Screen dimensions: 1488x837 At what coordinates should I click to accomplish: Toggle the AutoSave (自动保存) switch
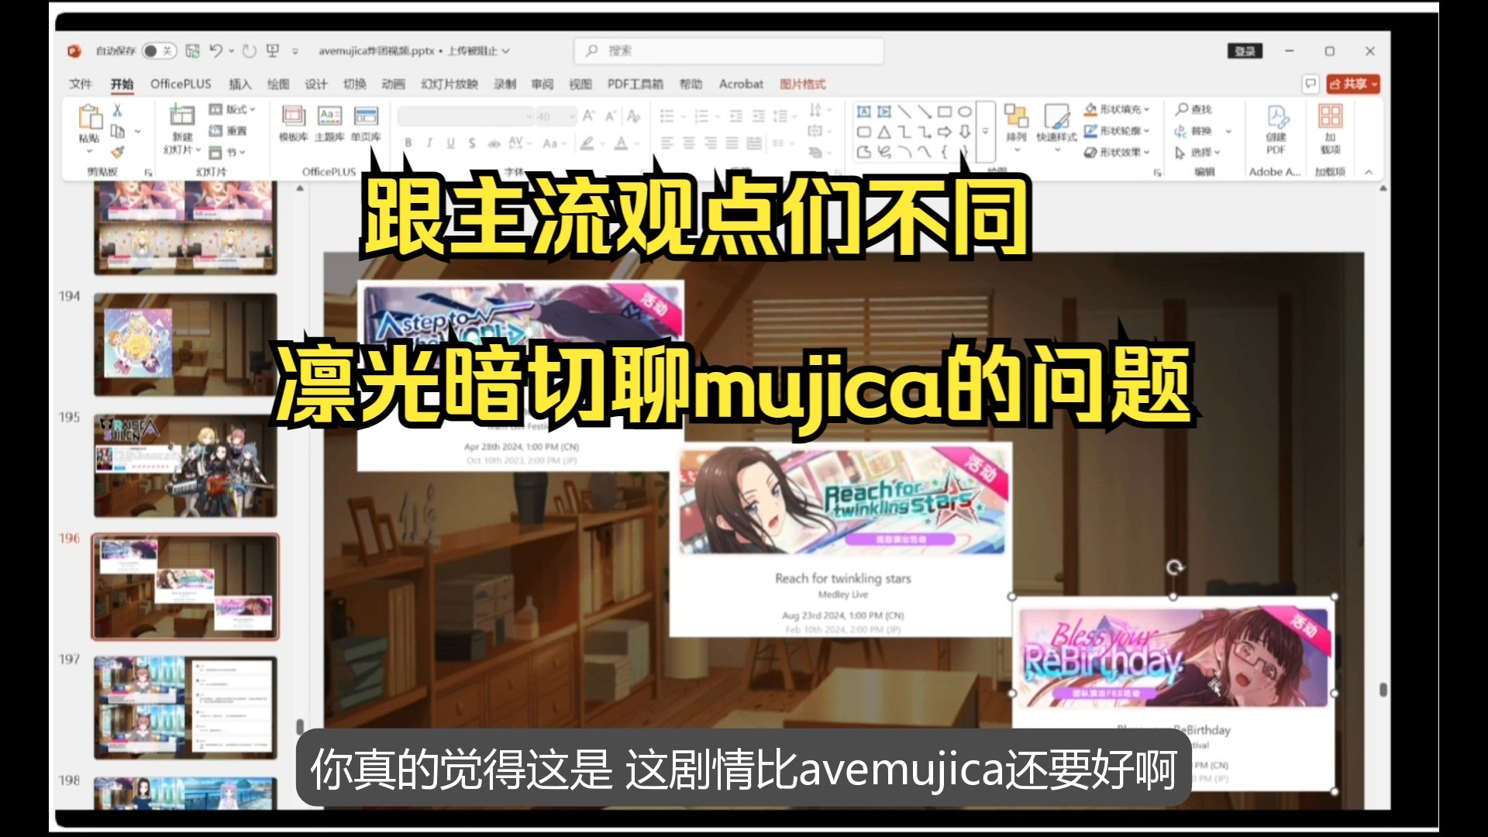point(159,51)
